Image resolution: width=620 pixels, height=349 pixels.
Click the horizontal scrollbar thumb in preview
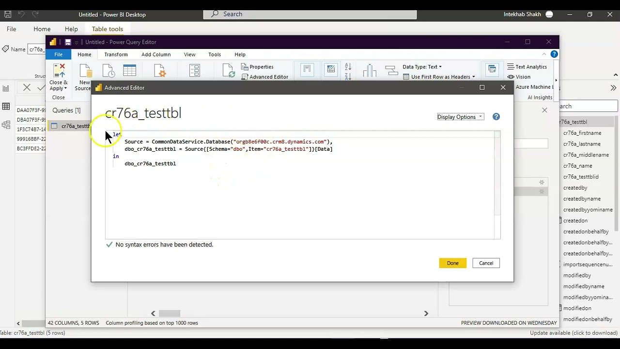click(x=170, y=314)
